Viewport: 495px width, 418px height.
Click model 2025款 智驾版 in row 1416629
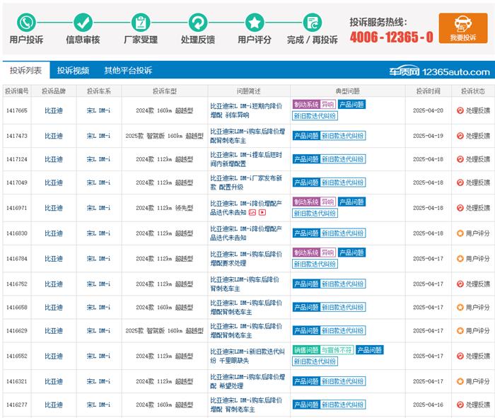[165, 330]
